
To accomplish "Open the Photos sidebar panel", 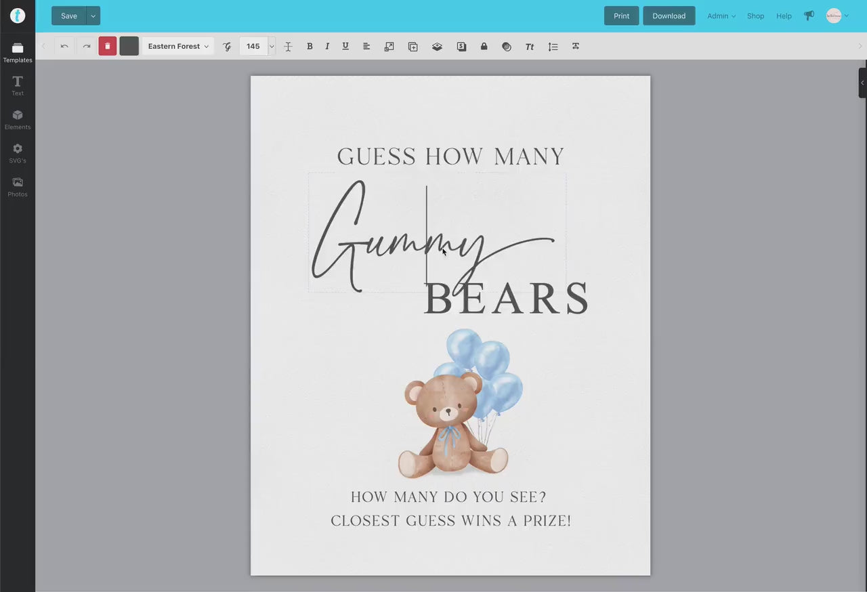I will tap(18, 187).
